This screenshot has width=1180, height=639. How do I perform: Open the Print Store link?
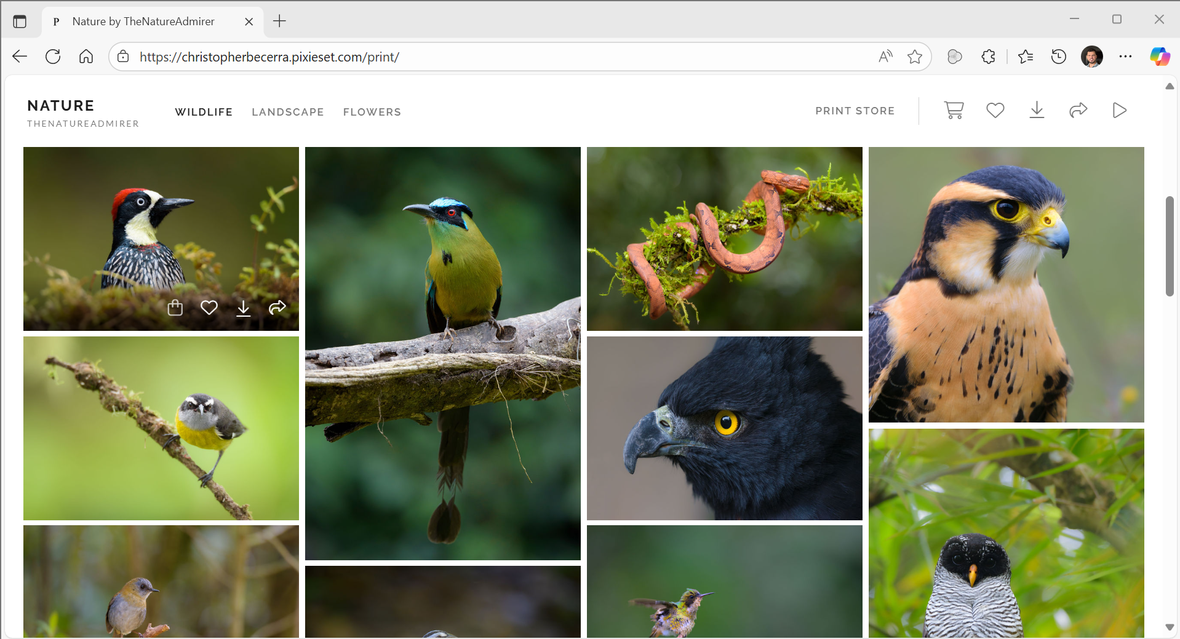coord(855,111)
